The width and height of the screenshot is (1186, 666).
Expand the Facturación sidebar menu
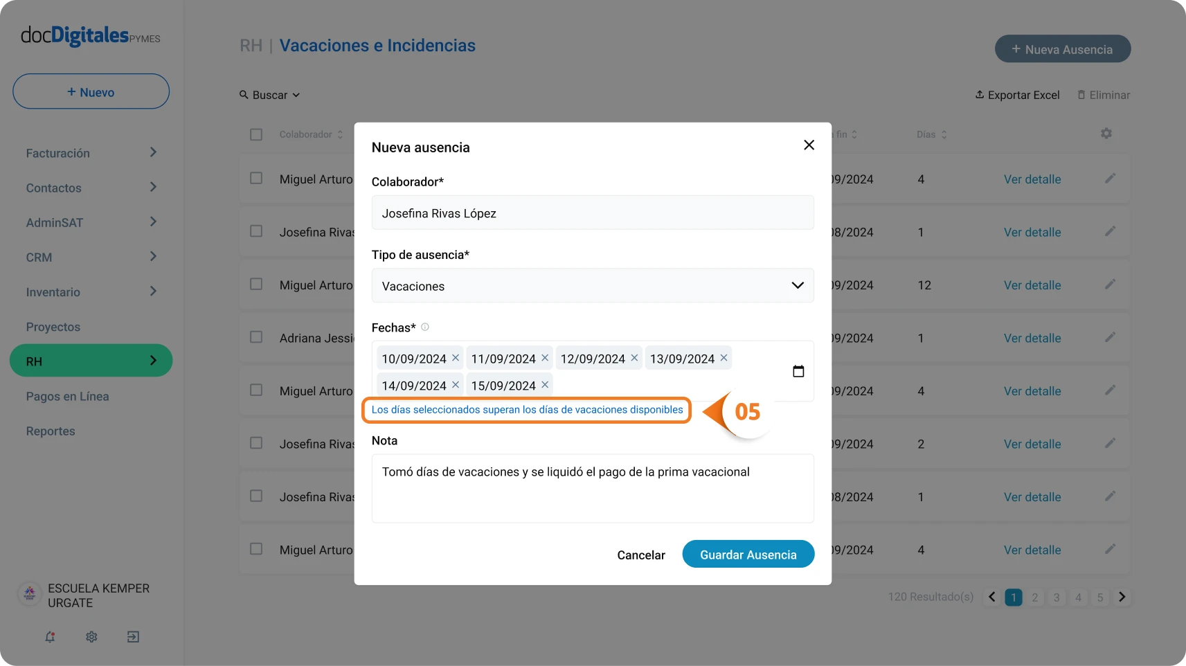[x=91, y=153]
